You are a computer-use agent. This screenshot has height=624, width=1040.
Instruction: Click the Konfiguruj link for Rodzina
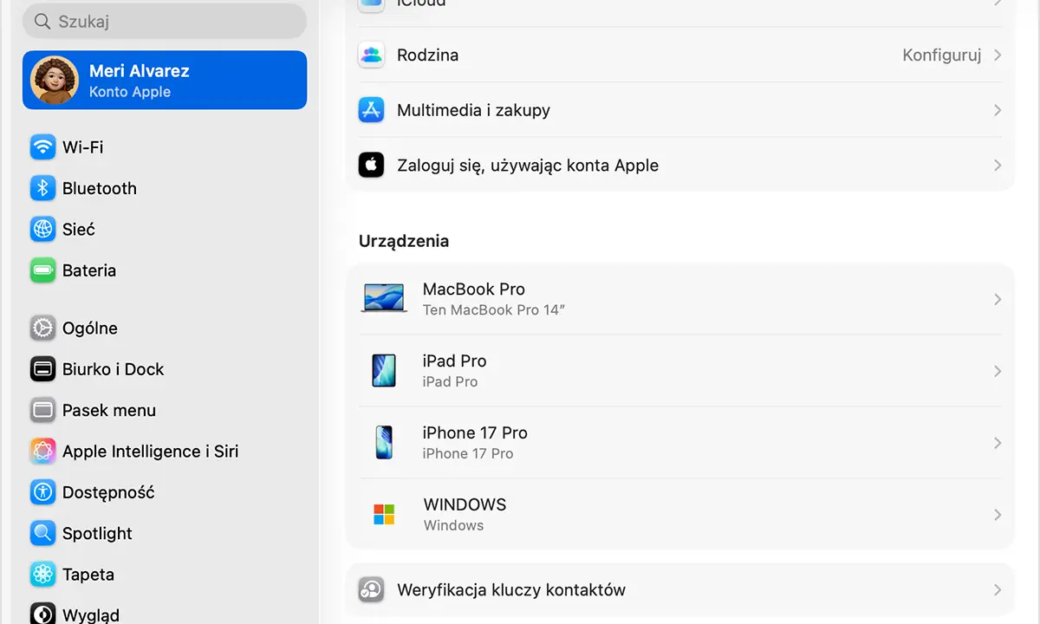(941, 55)
